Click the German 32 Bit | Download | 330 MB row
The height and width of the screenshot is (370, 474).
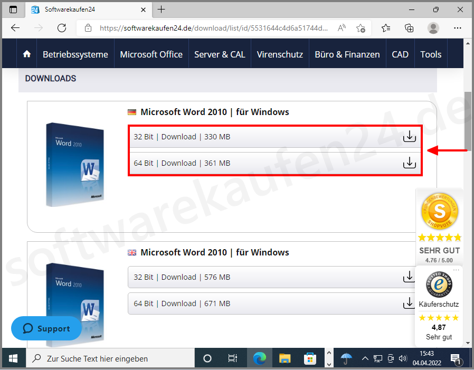point(275,137)
